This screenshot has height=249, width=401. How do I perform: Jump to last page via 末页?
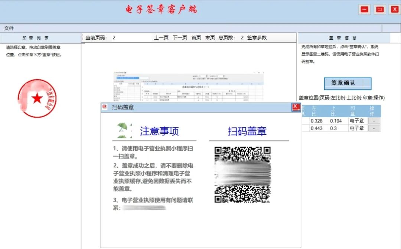(x=210, y=37)
